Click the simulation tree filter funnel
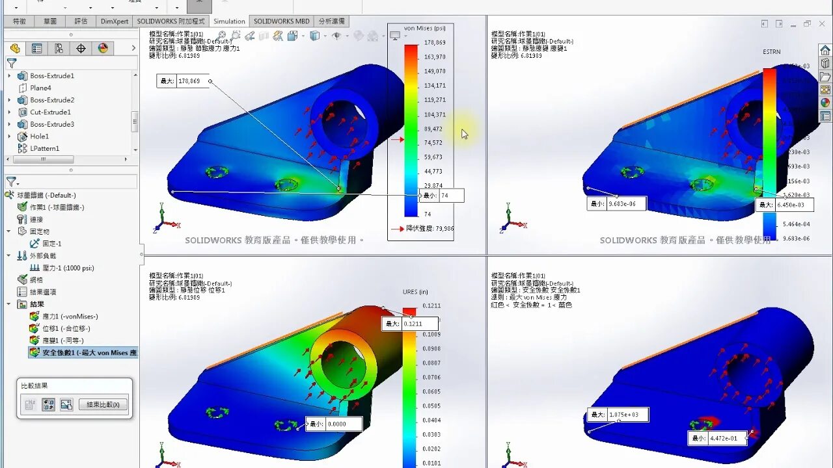The width and height of the screenshot is (833, 468). pos(12,181)
